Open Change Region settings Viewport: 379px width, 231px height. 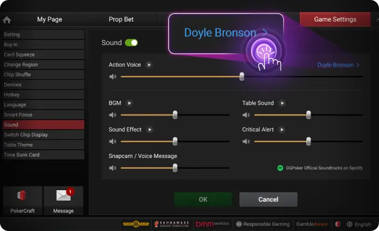(x=44, y=64)
